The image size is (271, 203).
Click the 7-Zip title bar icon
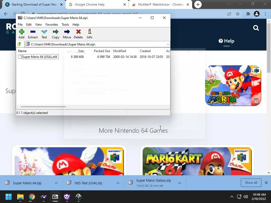click(20, 18)
